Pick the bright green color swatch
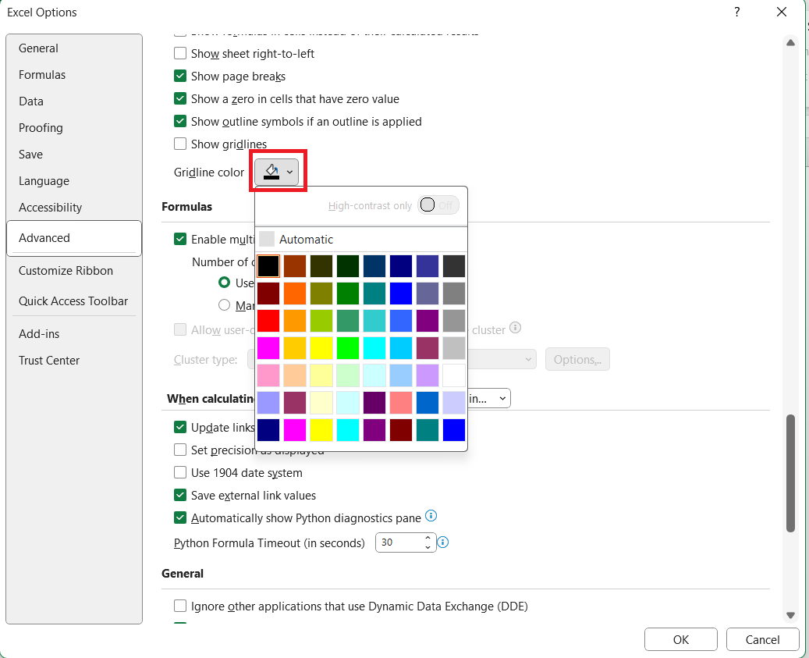The image size is (809, 658). [x=348, y=348]
